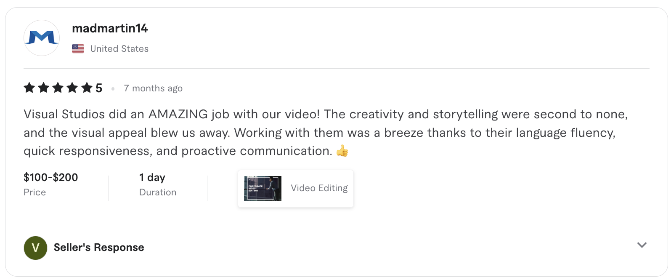671x280 pixels.
Task: Click the madmartin14 profile avatar logo
Action: (x=41, y=38)
